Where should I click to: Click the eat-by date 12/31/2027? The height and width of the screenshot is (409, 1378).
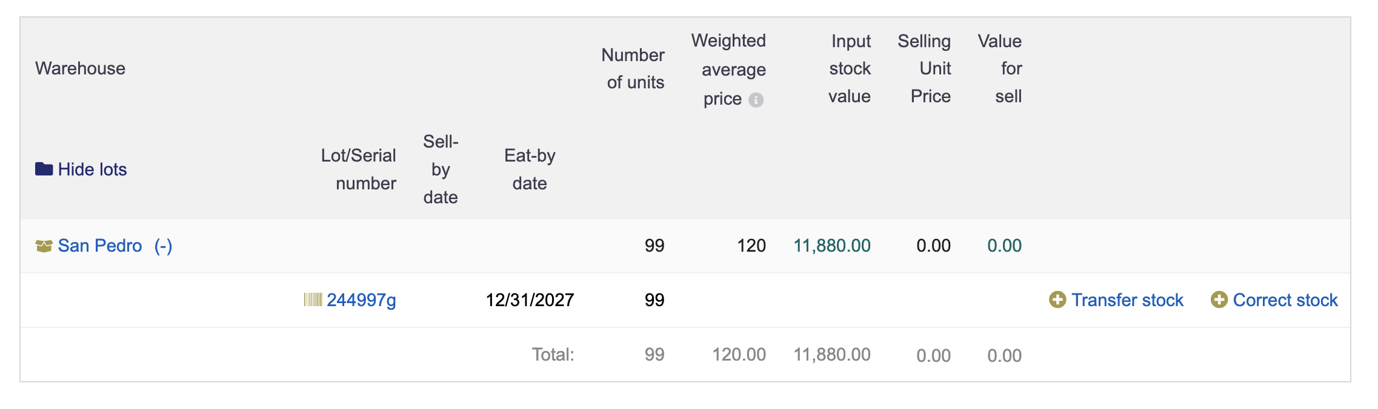click(530, 300)
